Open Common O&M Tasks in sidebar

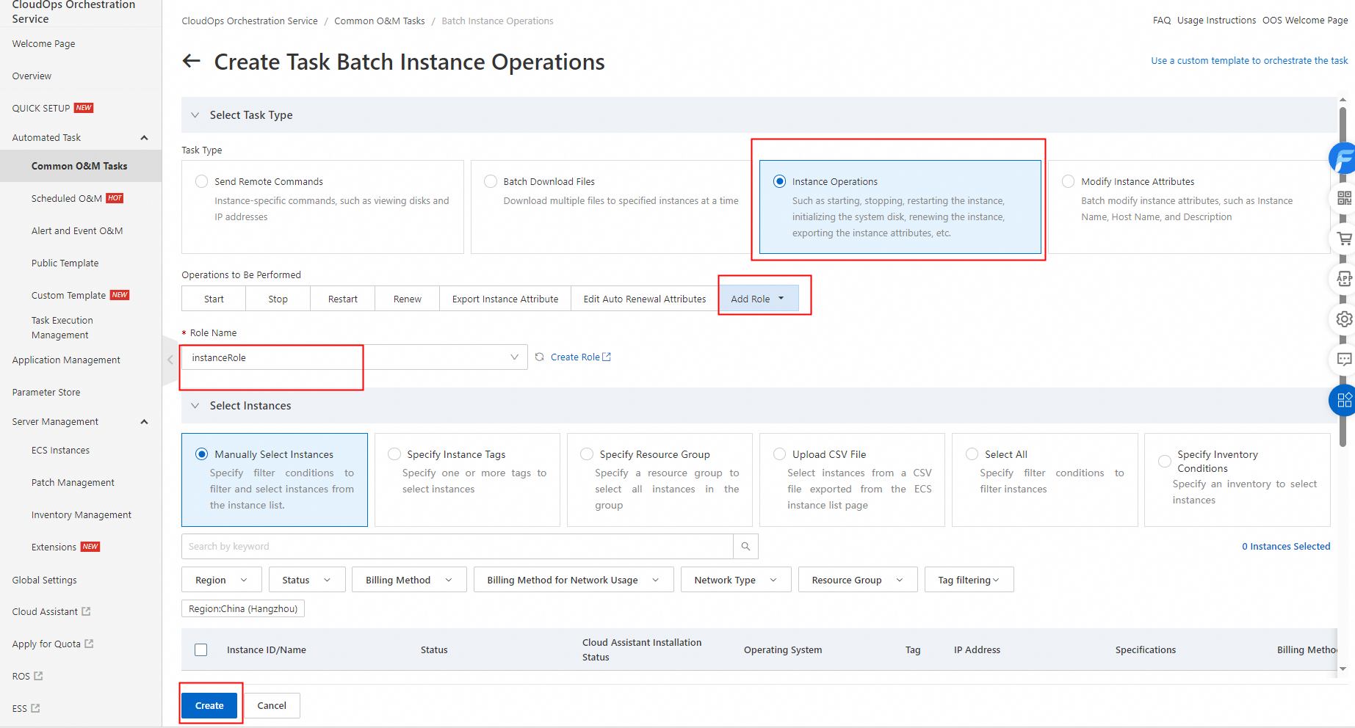pos(79,166)
